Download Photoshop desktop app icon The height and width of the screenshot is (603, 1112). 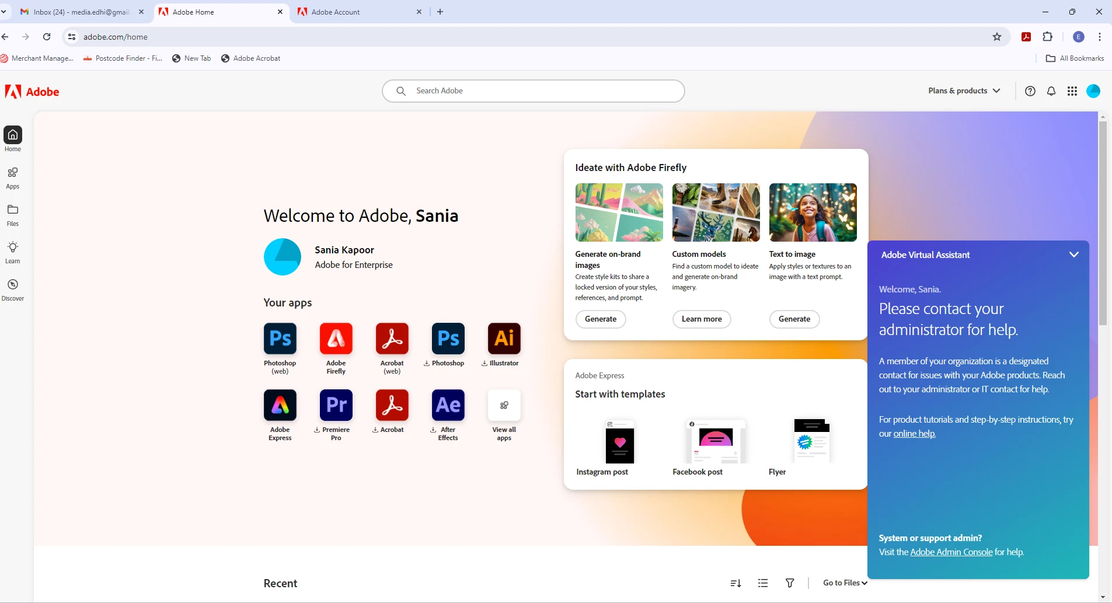(x=448, y=339)
